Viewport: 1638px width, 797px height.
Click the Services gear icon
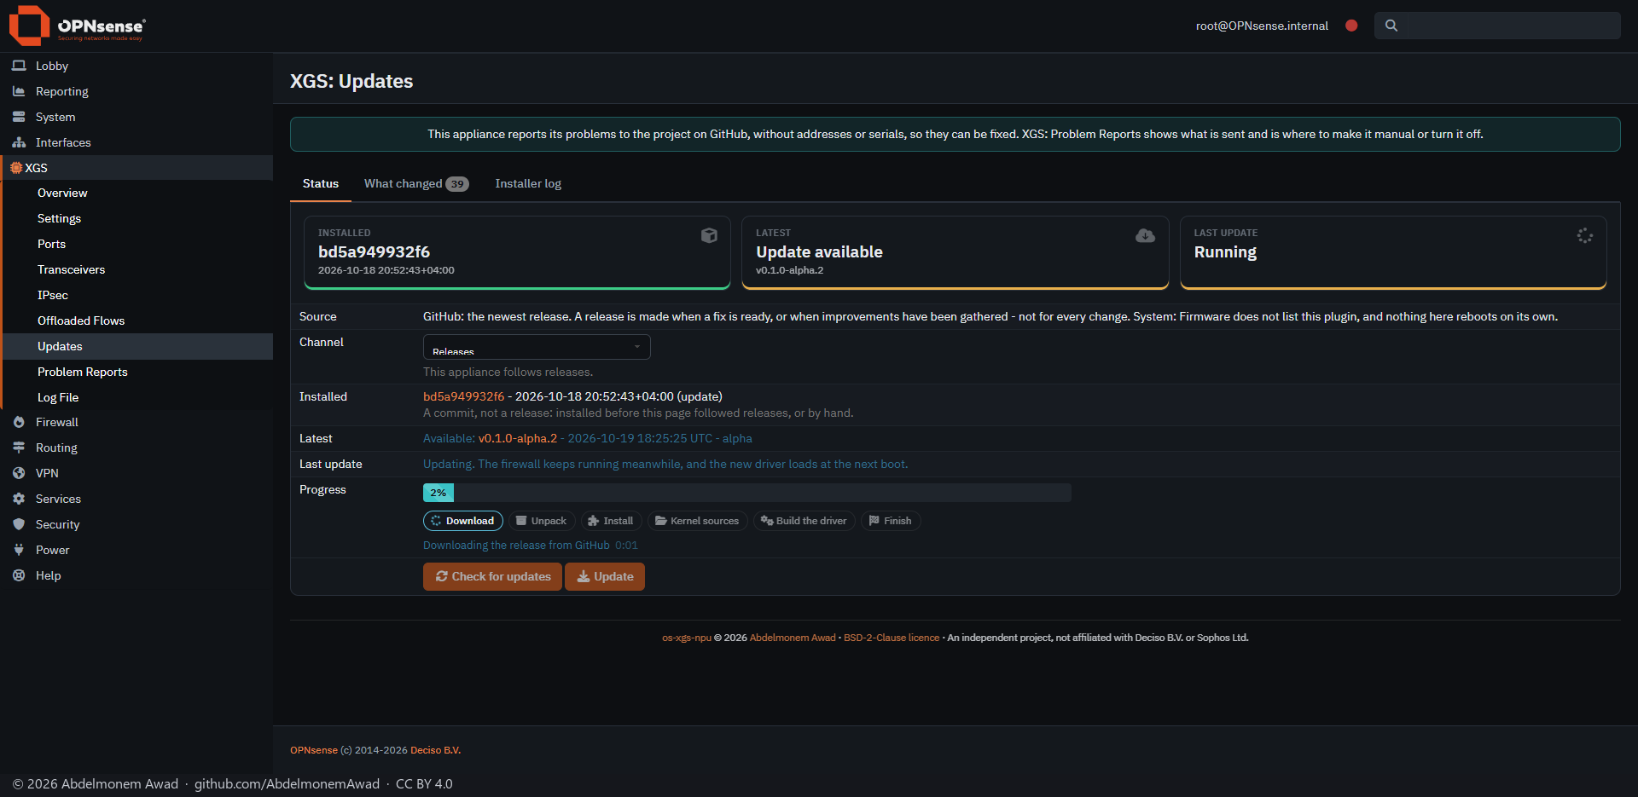coord(19,499)
